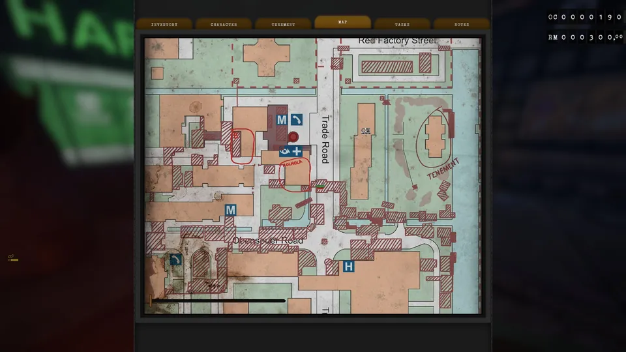Click the H icon on the map
626x352 pixels.
pyautogui.click(x=348, y=266)
